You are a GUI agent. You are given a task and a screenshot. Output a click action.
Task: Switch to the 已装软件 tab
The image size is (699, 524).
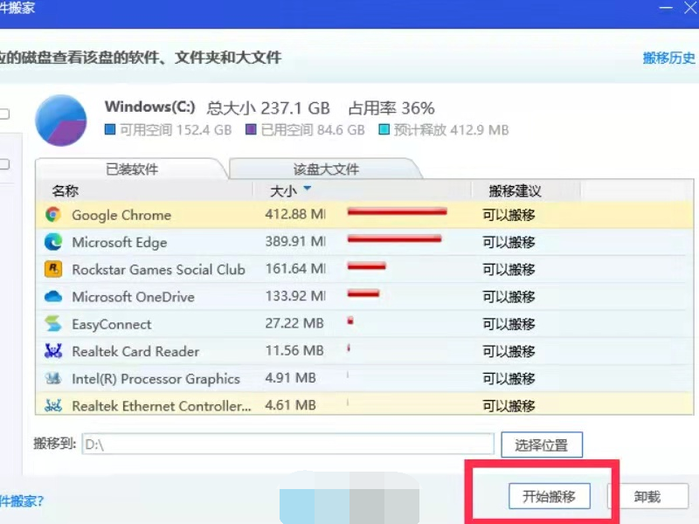click(x=131, y=169)
